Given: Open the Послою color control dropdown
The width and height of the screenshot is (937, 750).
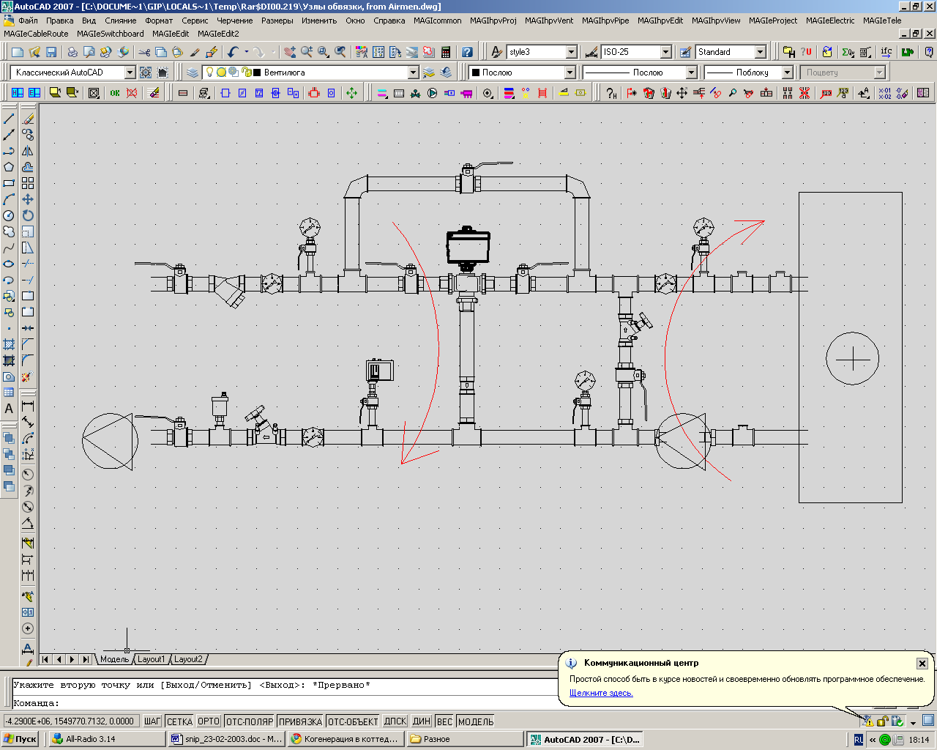Looking at the screenshot, I should (570, 73).
